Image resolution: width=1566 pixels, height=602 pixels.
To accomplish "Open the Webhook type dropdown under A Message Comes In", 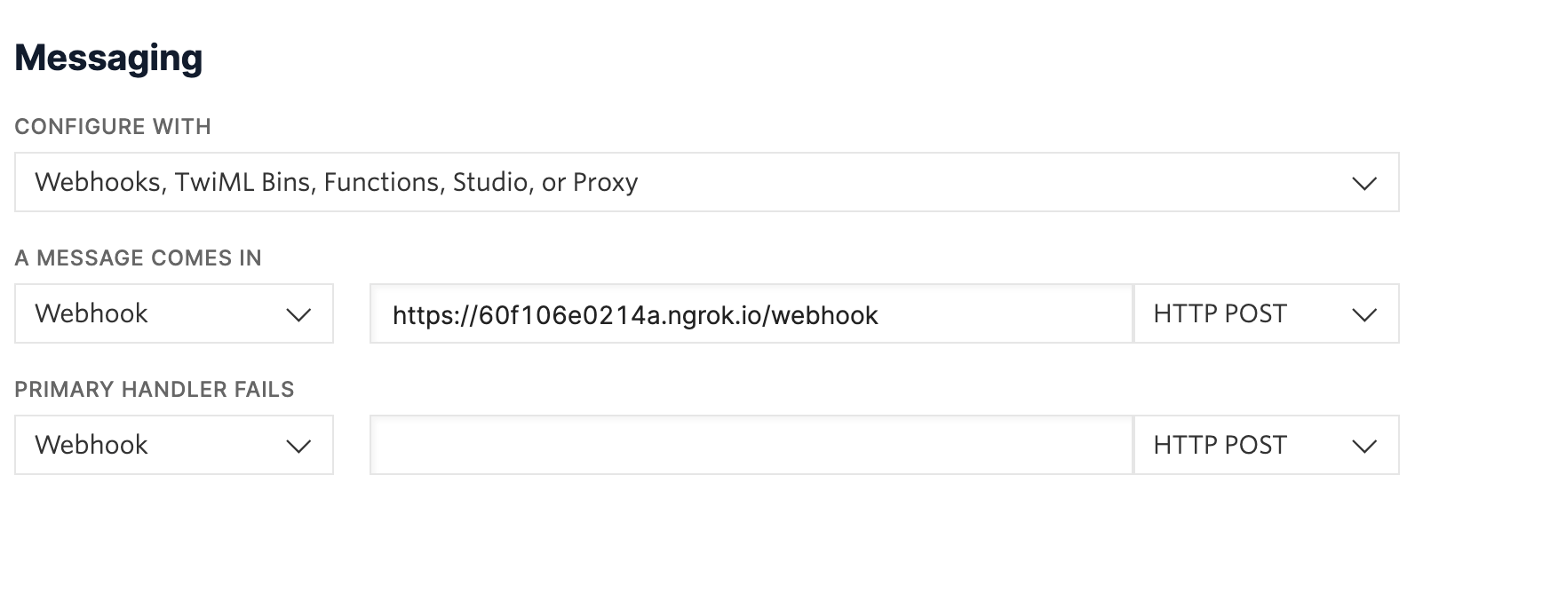I will (173, 313).
